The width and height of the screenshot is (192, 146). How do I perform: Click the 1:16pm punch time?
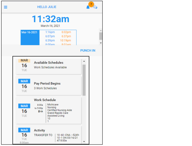click(50, 32)
